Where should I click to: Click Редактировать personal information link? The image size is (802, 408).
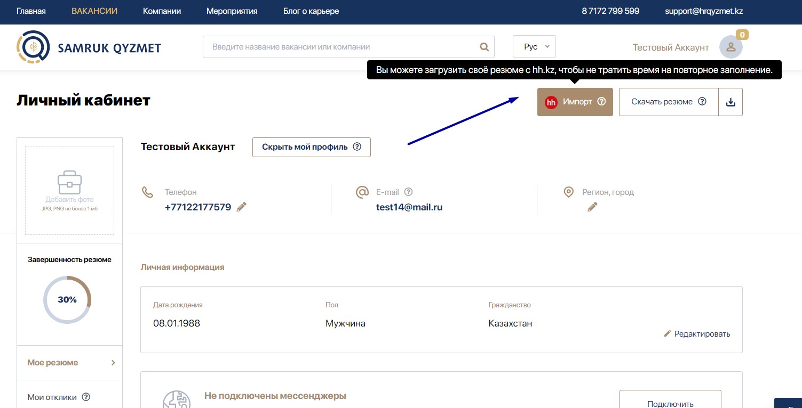tap(697, 334)
